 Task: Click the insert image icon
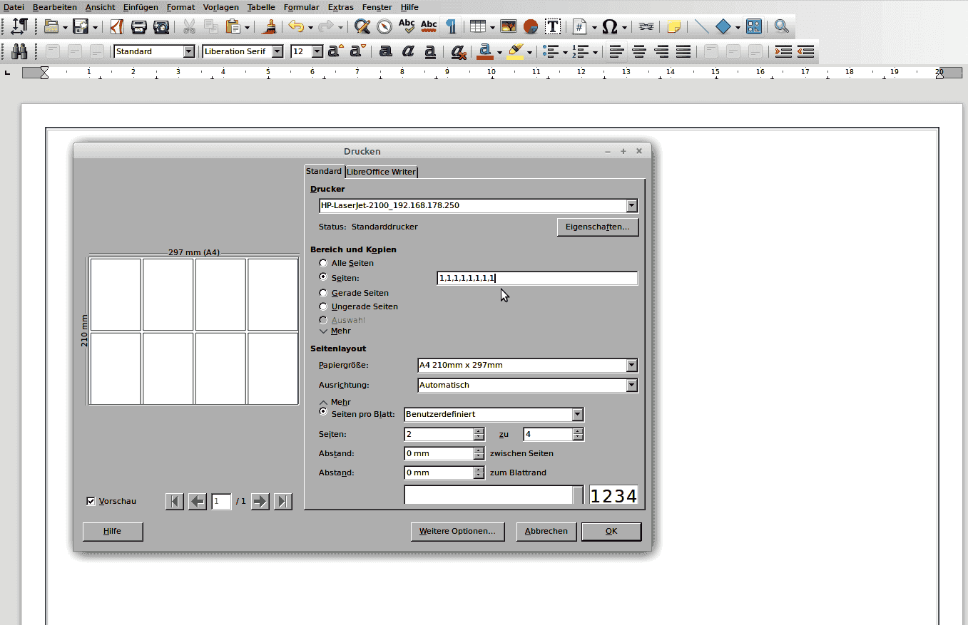coord(509,27)
